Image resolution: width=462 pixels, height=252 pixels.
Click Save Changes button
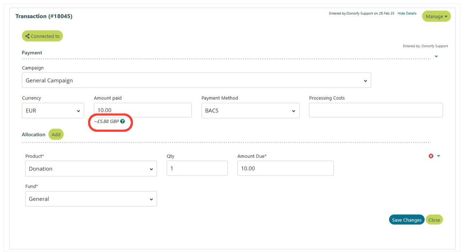click(407, 220)
